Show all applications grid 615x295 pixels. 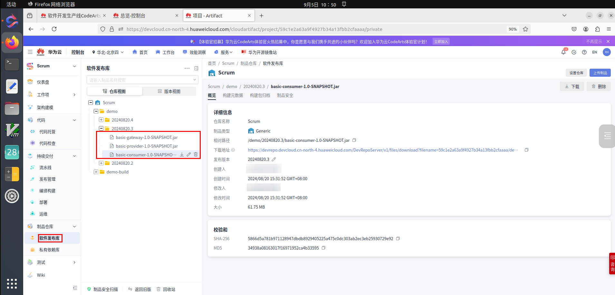coord(12,283)
